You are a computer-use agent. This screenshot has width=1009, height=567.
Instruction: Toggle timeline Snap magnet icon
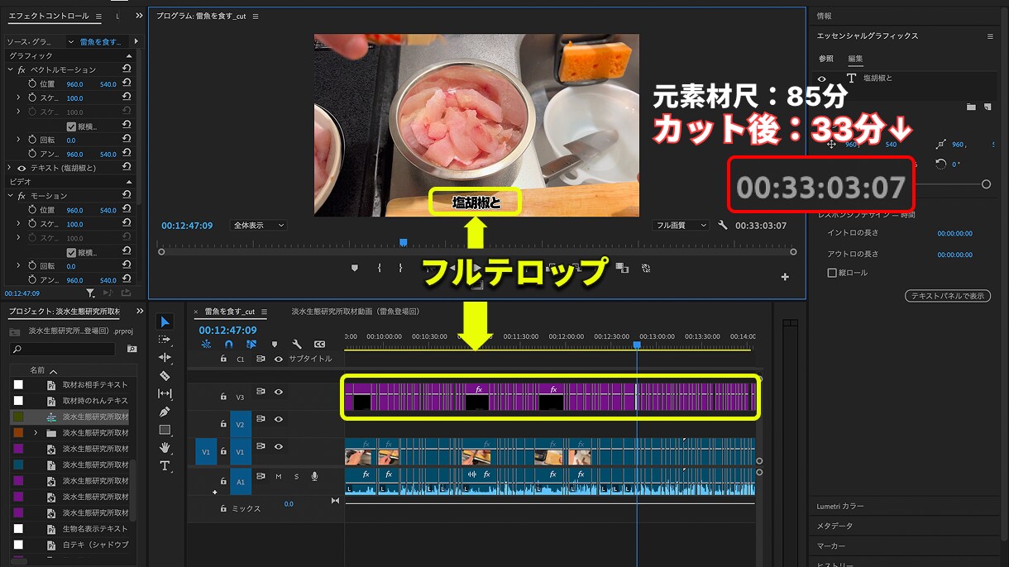coord(229,344)
